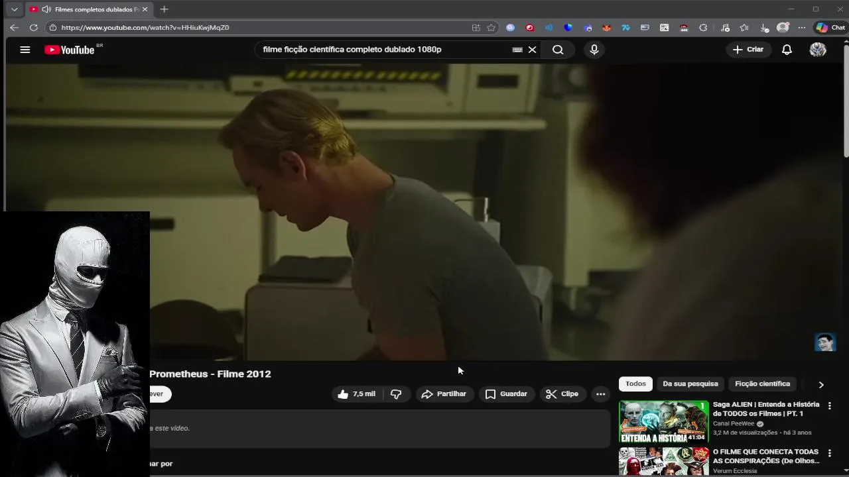Open O FILME QUE CONECTA TODAS thumbnail
Image resolution: width=849 pixels, height=477 pixels.
pyautogui.click(x=663, y=462)
